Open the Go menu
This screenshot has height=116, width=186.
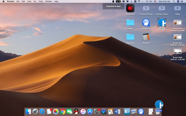(x=35, y=2)
